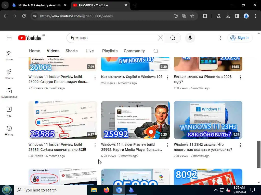Open site information icon in address bar
Viewport: 261px width, 195px height.
click(x=35, y=16)
